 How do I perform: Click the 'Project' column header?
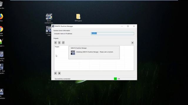[57, 47]
